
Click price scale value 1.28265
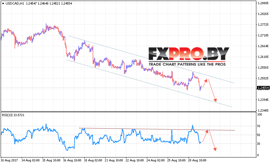click(263, 14)
